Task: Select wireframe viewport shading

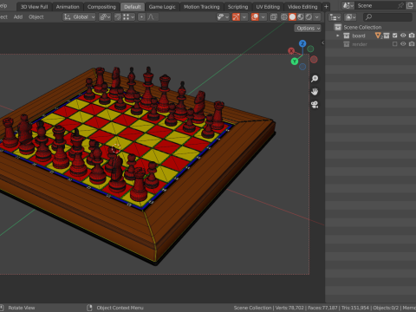Action: (x=284, y=17)
